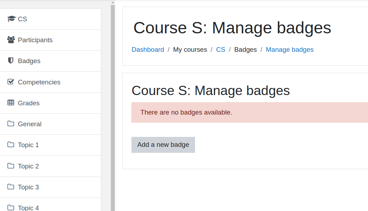The width and height of the screenshot is (368, 211).
Task: Select Competencies in the sidebar
Action: pos(50,82)
